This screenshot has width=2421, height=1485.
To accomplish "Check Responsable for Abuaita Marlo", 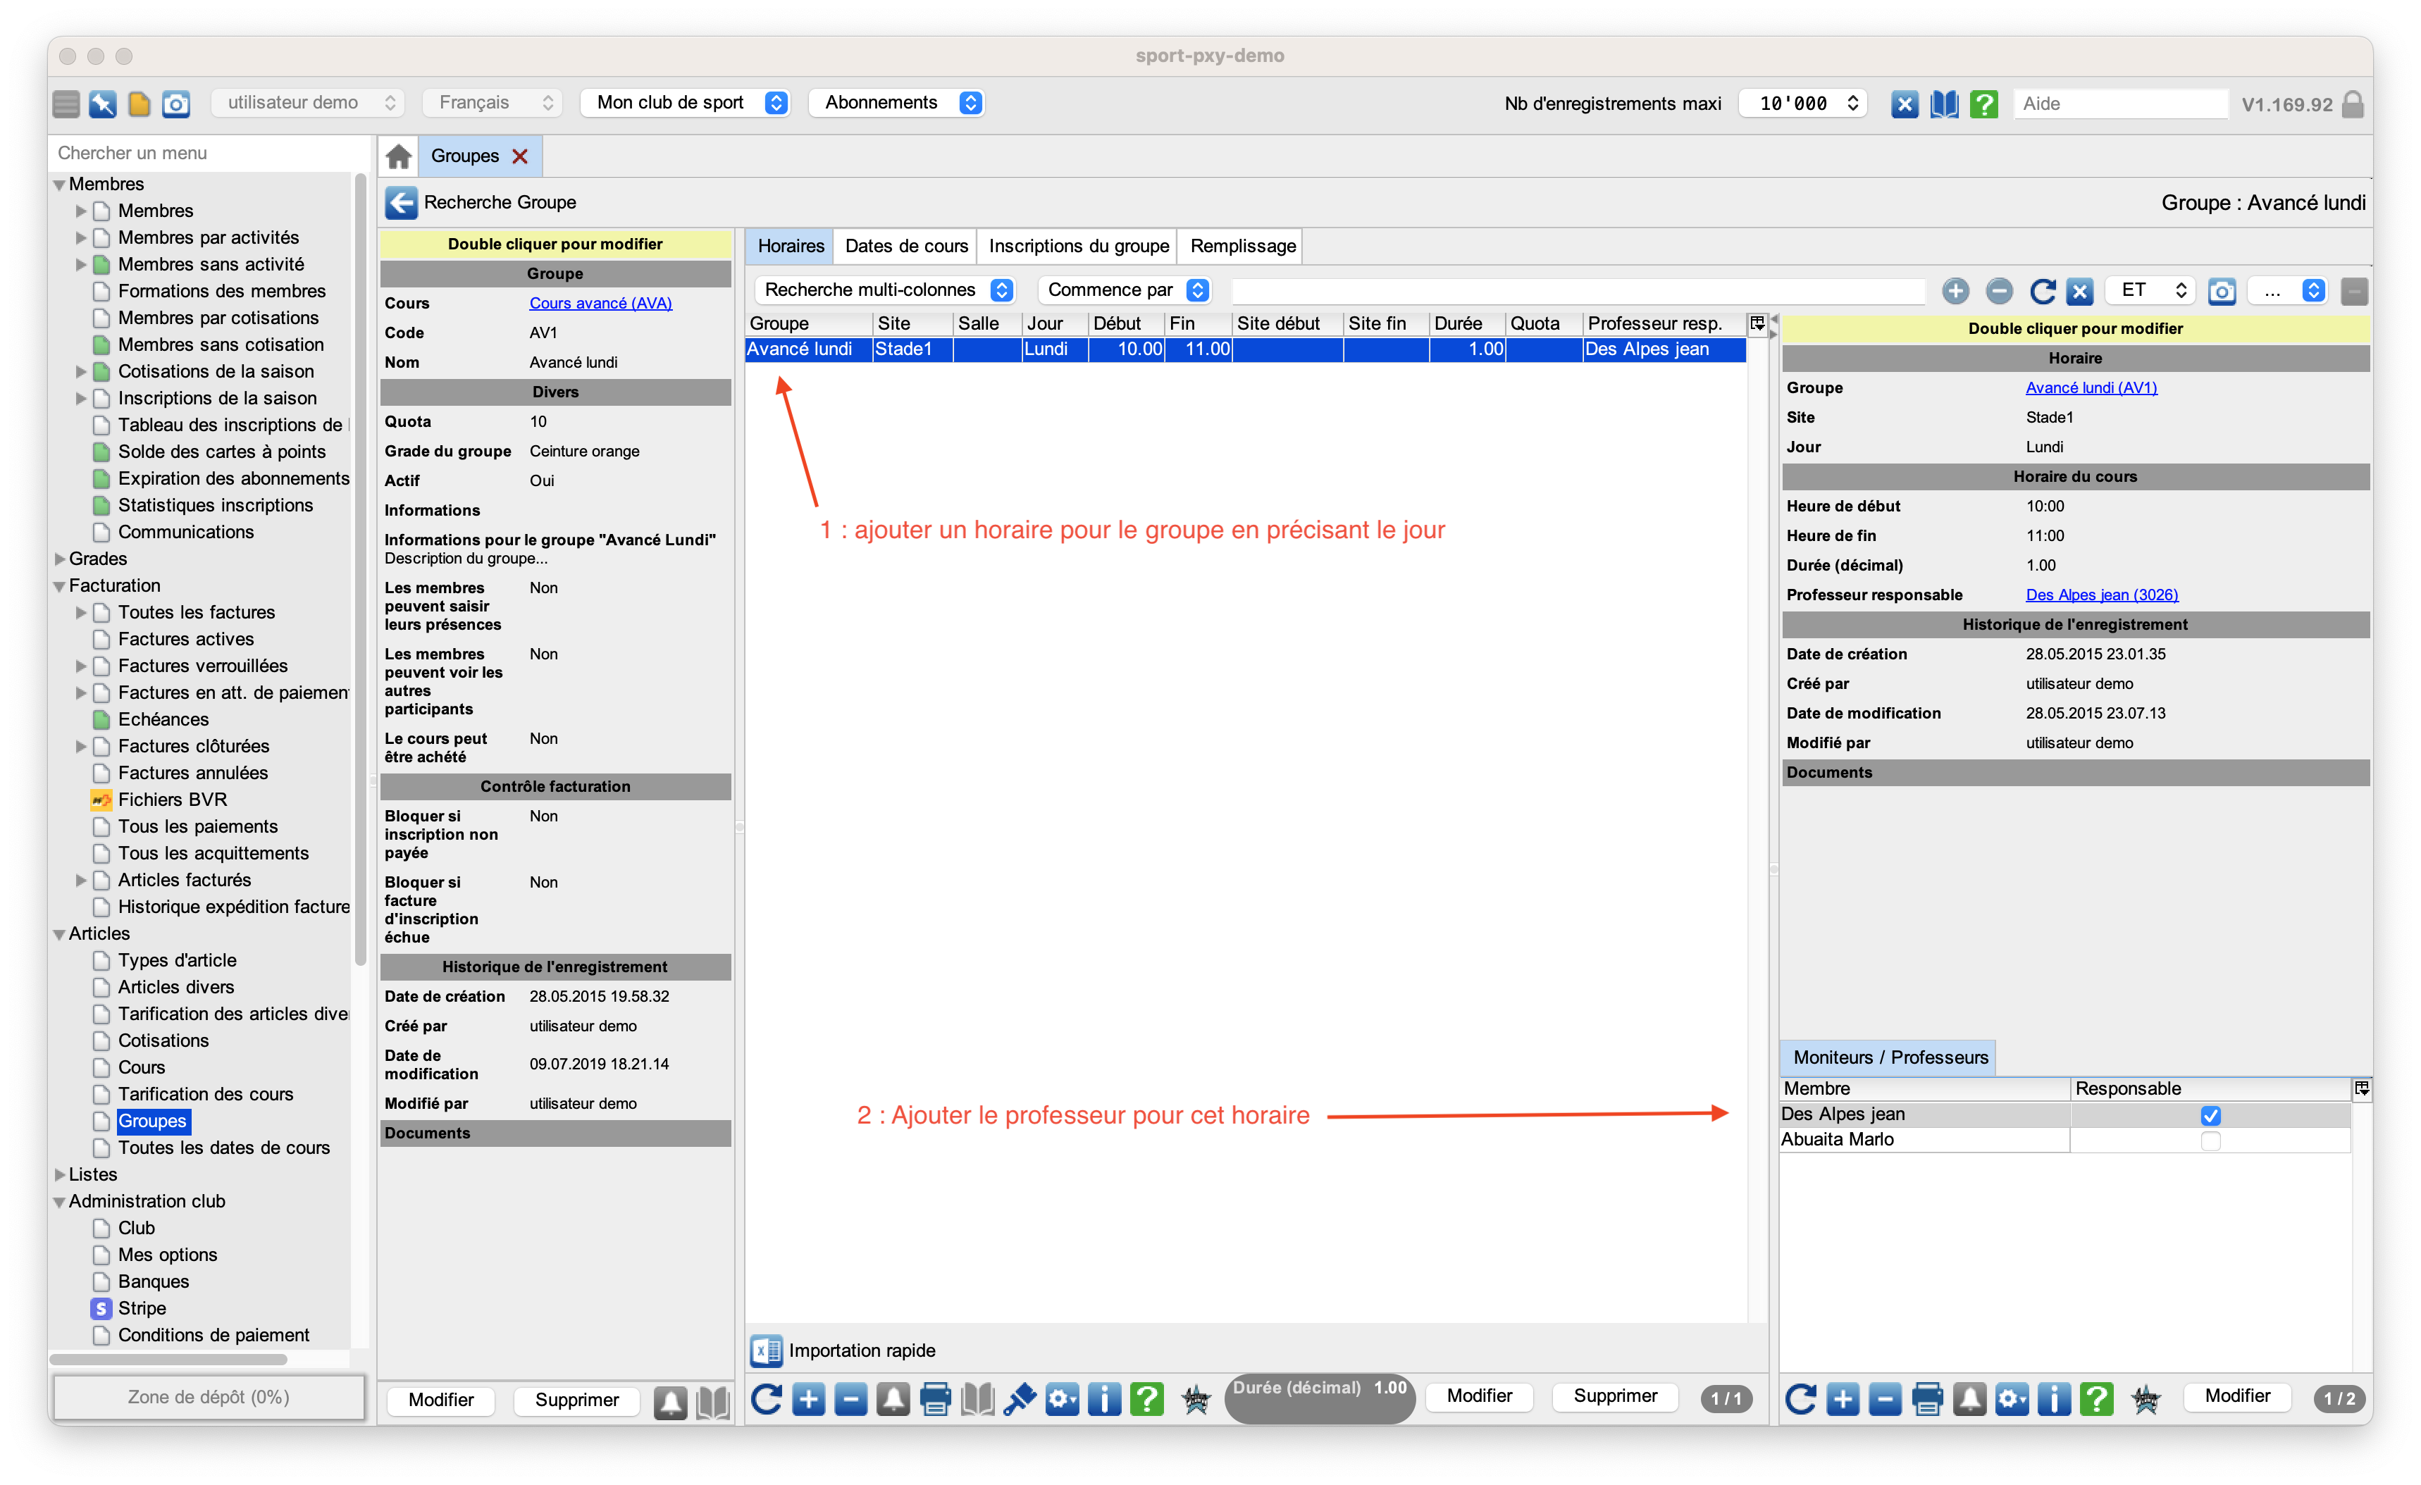I will coord(2210,1141).
